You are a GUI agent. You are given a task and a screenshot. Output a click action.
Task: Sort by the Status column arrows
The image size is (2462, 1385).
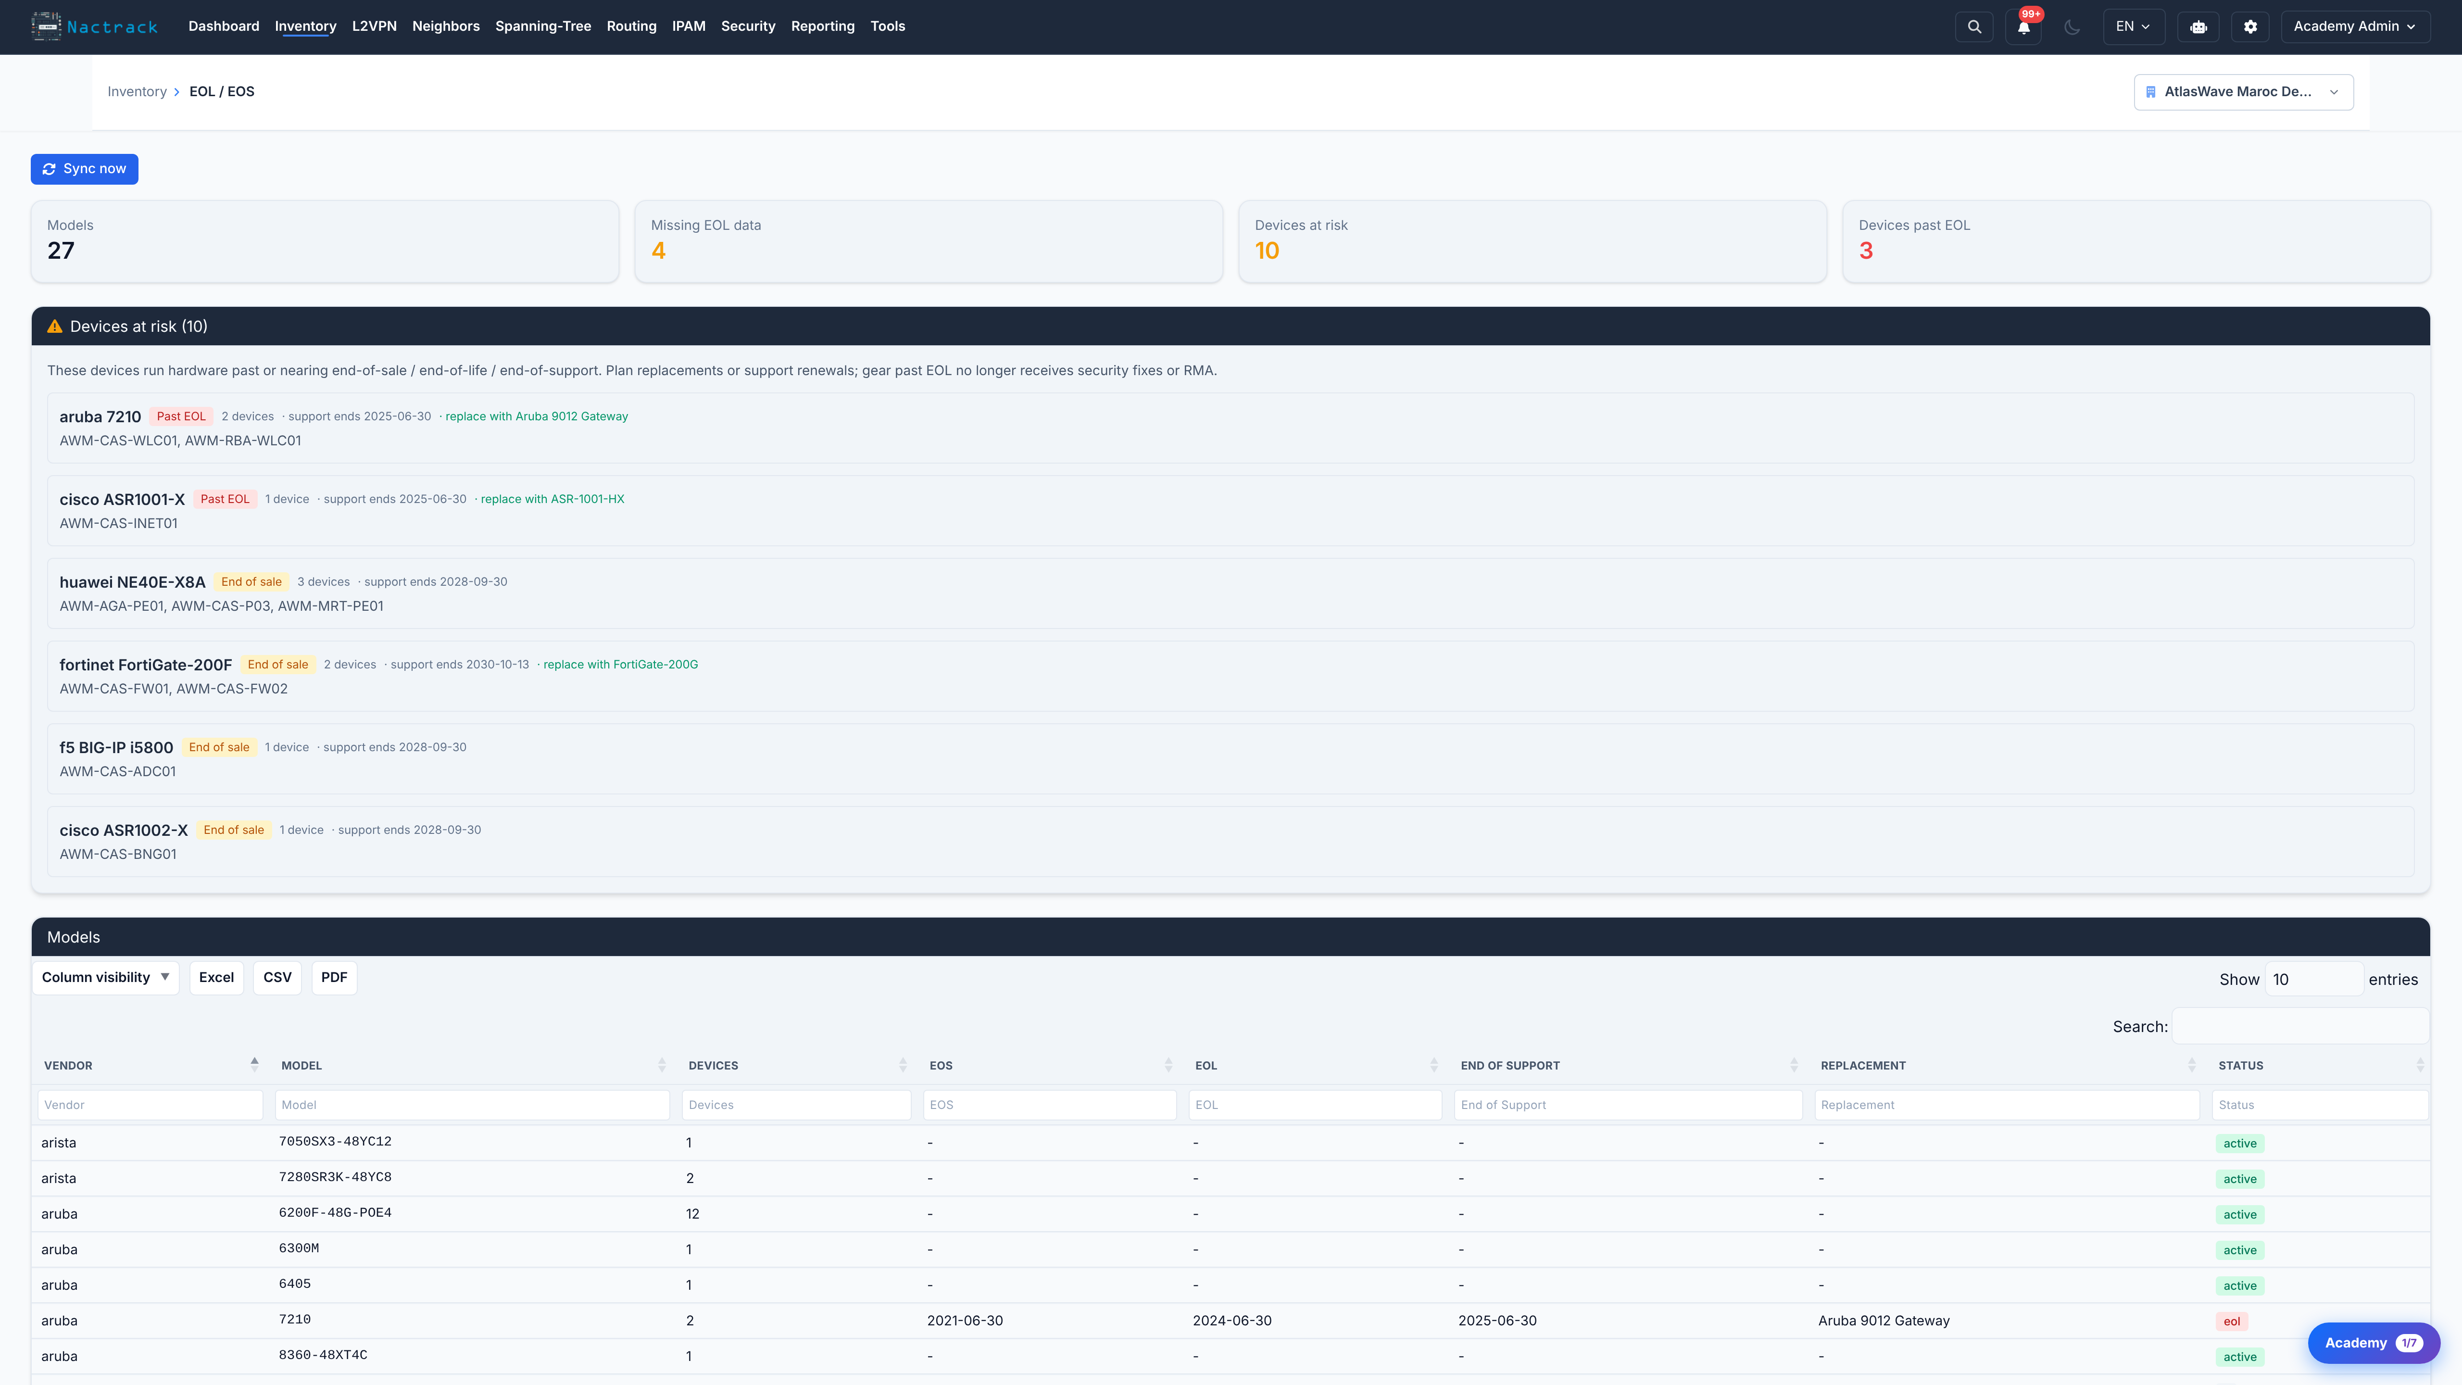tap(2420, 1065)
